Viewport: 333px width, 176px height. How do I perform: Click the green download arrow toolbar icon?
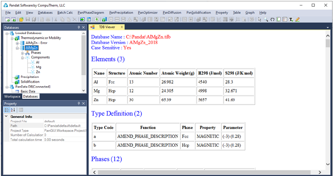coord(97,19)
